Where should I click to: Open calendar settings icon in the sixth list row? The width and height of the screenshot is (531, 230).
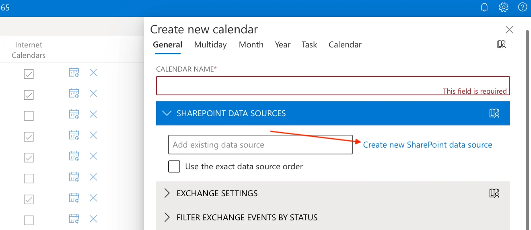(x=74, y=177)
